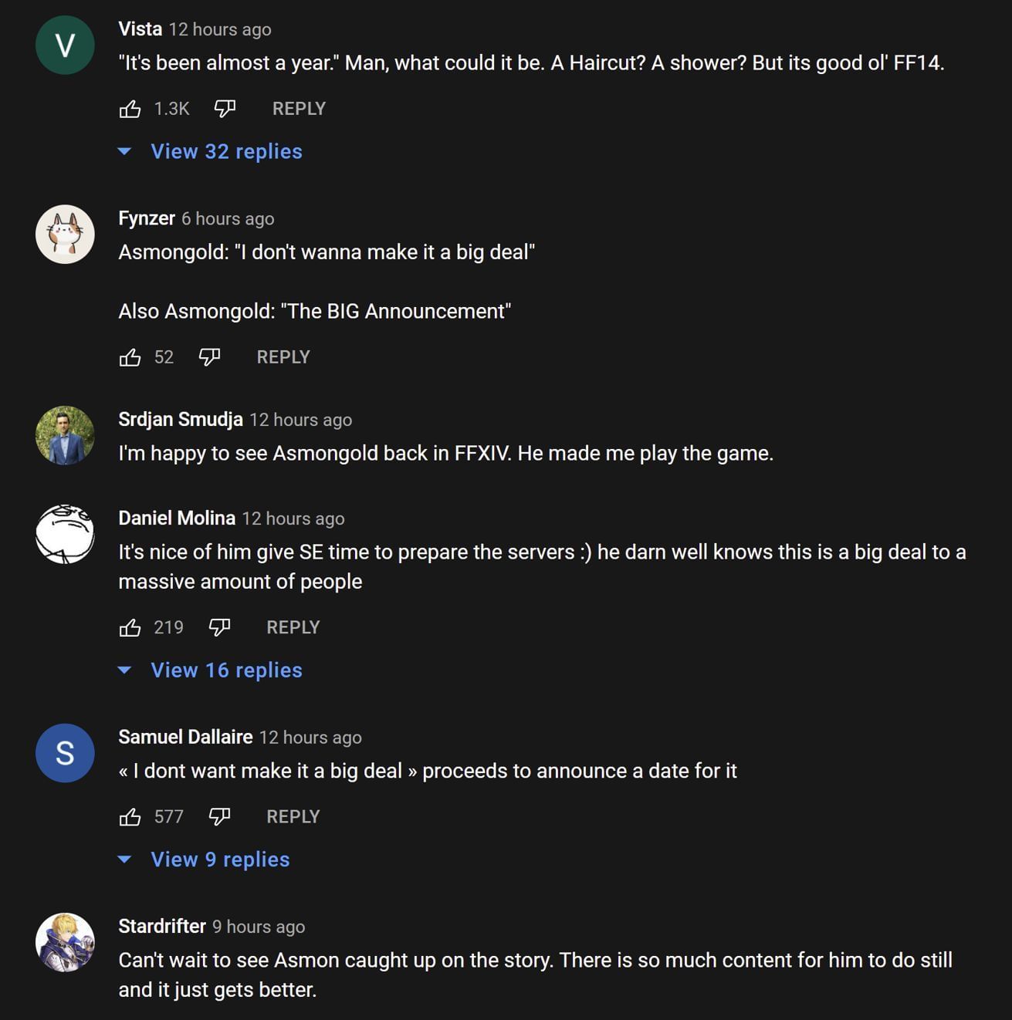The height and width of the screenshot is (1020, 1012).
Task: Visit Stardrifter's channel by clicking their name
Action: [x=162, y=926]
